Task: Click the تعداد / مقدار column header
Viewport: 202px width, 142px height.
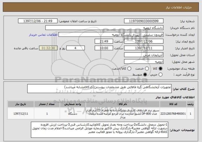Action: coord(47,104)
